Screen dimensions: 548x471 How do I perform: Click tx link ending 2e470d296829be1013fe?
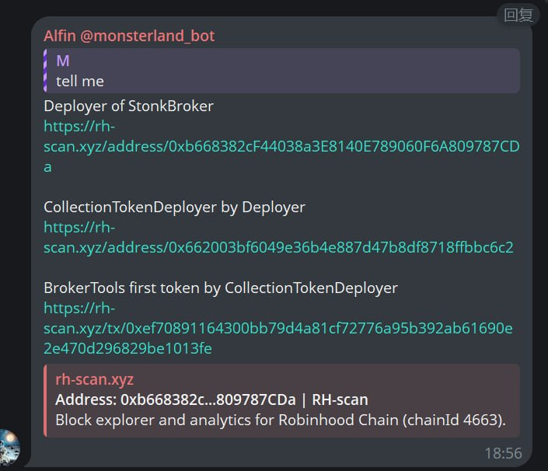click(127, 348)
